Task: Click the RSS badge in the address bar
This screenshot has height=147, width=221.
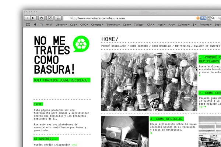Action: 203,18
